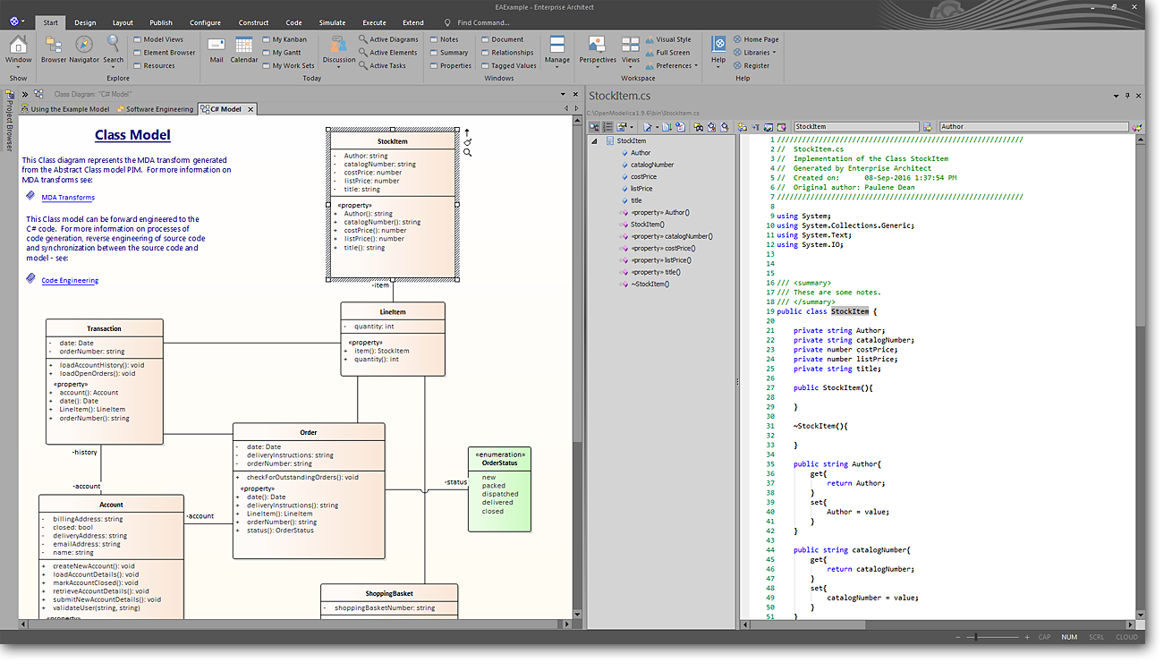Click the magnifier icon beside StockItem class
This screenshot has height=671, width=1172.
[467, 153]
